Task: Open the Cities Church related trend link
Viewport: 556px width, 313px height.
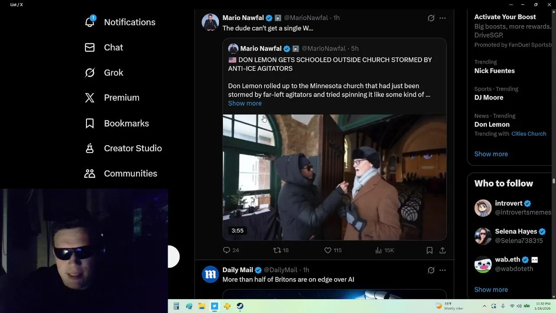Action: pos(529,133)
